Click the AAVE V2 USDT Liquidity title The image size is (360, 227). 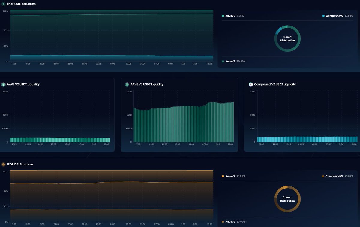click(x=23, y=84)
